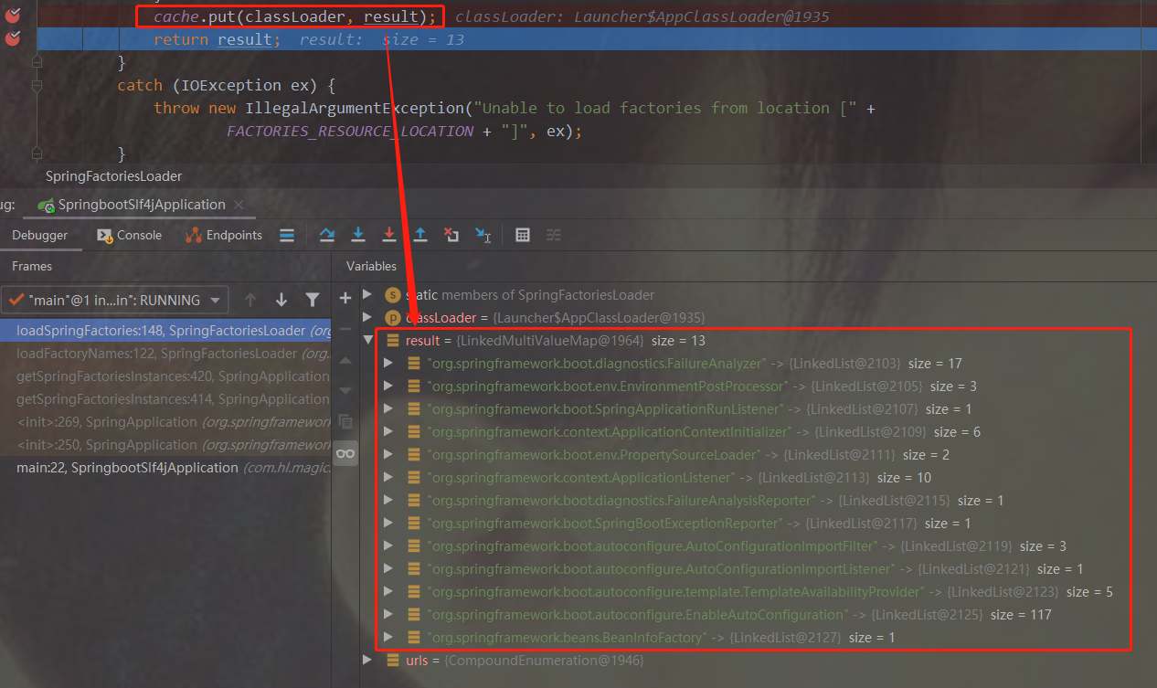Select loadFactoryNames:122 stack frame
The image size is (1157, 688).
tap(165, 354)
